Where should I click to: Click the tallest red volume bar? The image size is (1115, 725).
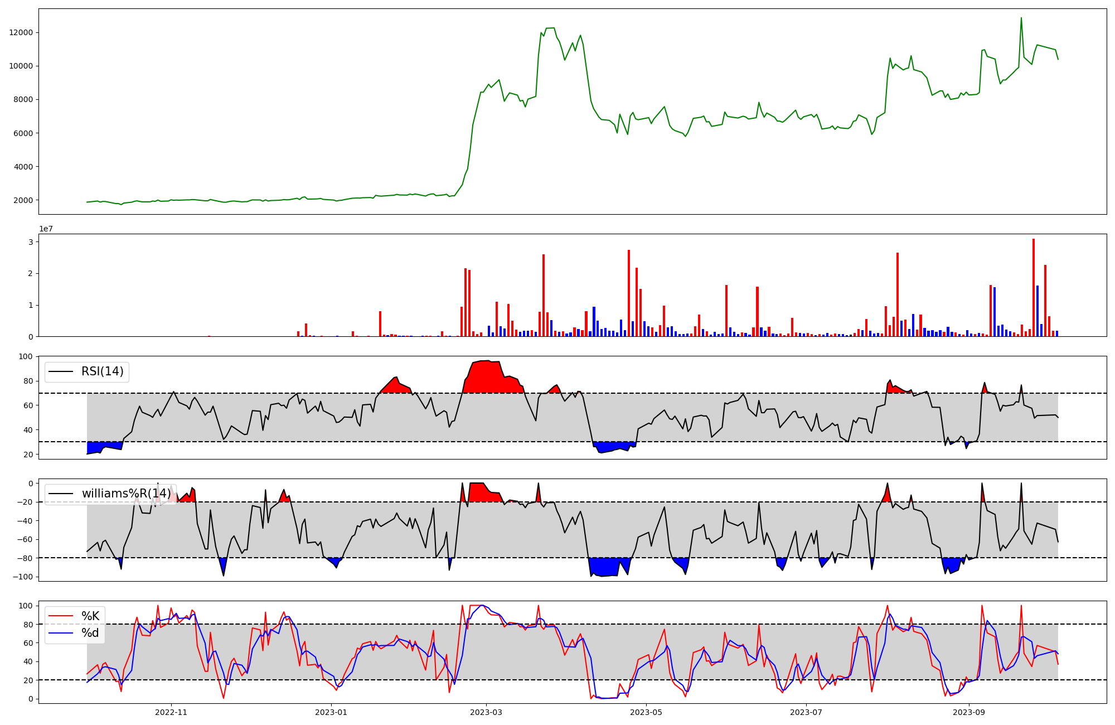[1033, 287]
